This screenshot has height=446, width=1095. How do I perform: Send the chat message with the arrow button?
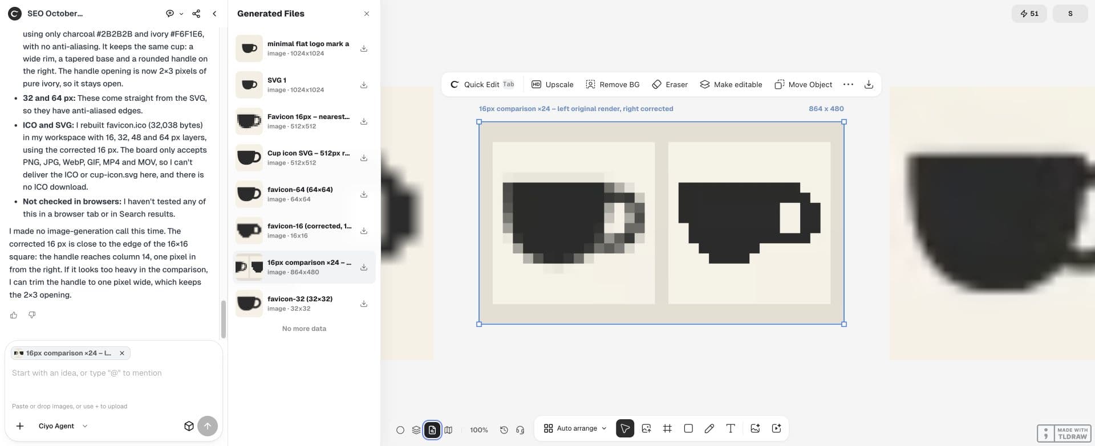pyautogui.click(x=208, y=426)
